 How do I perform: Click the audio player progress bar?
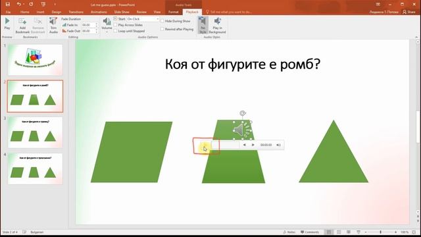(x=225, y=145)
